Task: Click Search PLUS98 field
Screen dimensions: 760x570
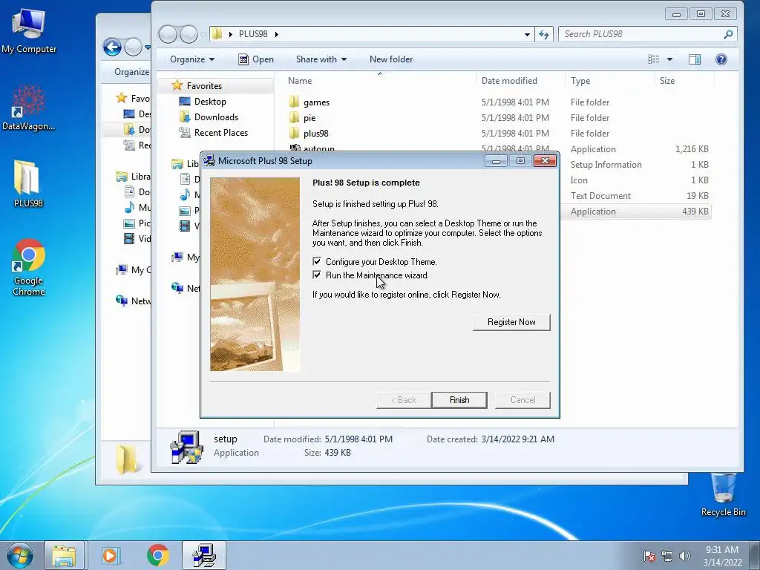Action: [x=647, y=34]
